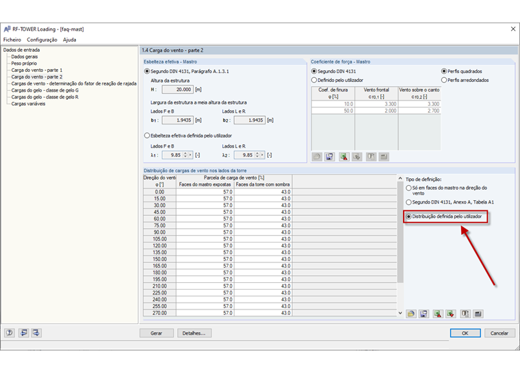The image size is (520, 373).
Task: Open saved wind distribution with folder icon
Action: (411, 314)
